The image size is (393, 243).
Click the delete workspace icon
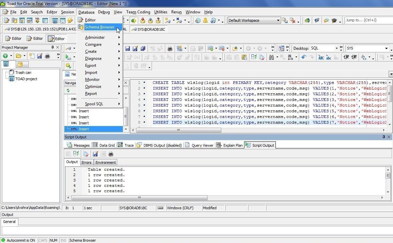tap(292, 20)
